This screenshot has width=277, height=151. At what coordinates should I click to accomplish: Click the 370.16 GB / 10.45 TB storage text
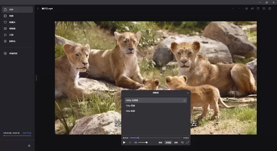[11, 133]
